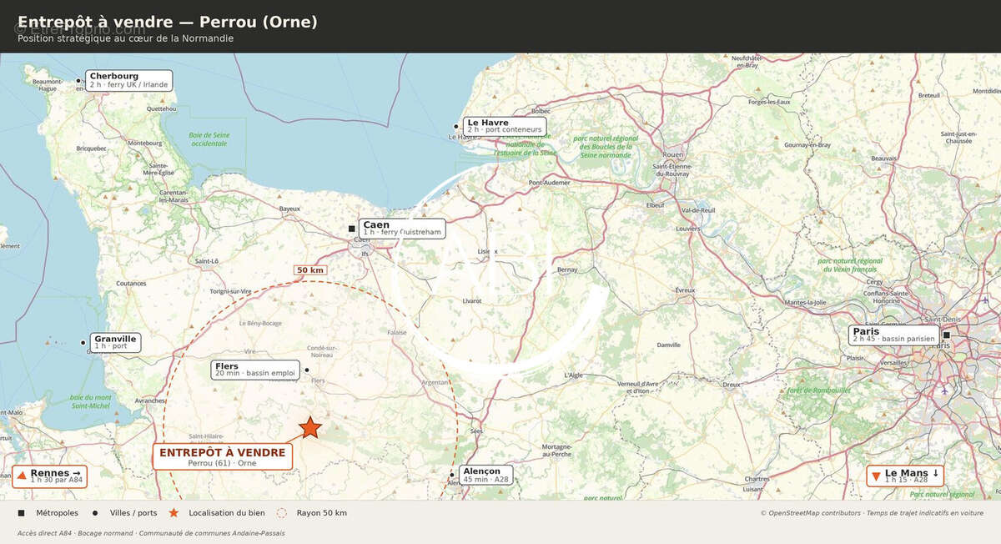Click the orange star property marker
Screen dimensions: 1001x544
pyautogui.click(x=310, y=428)
